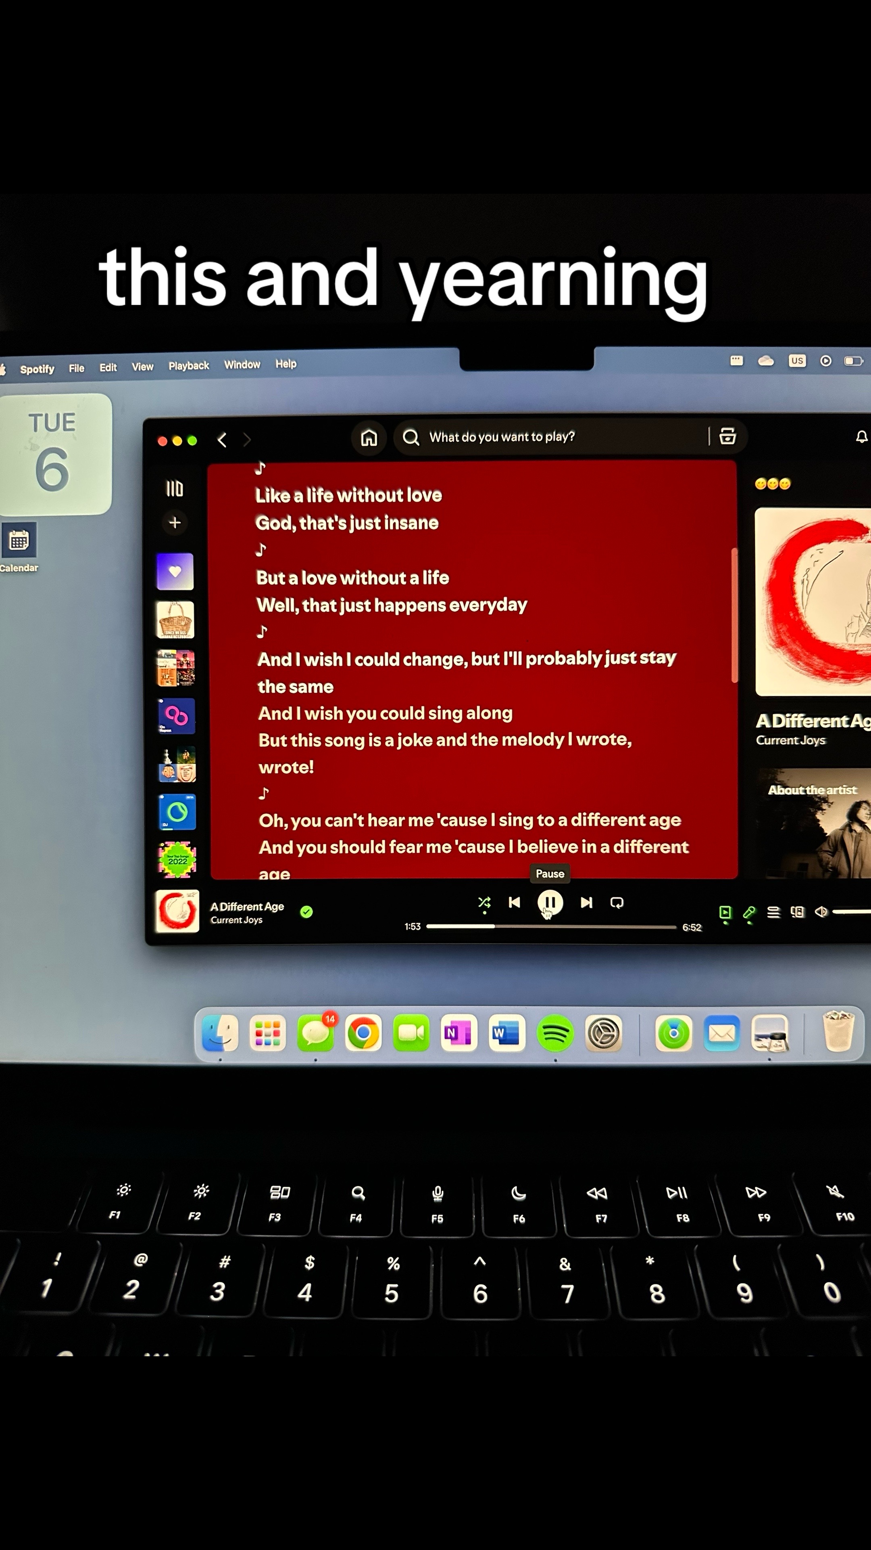
Task: Open the Playback menu
Action: 189,365
